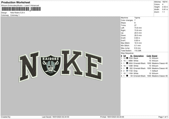Screen dimensions: 169x119
Task: Click the Width value '5.81 in'
Action: tap(165, 10)
